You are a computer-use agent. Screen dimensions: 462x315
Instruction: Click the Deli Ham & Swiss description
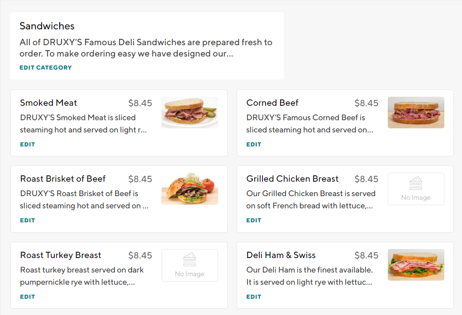click(x=310, y=276)
